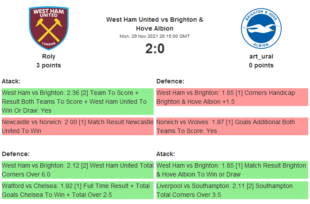
Task: Click the Corners Handicap Brighton +1.5 bet
Action: (x=232, y=97)
